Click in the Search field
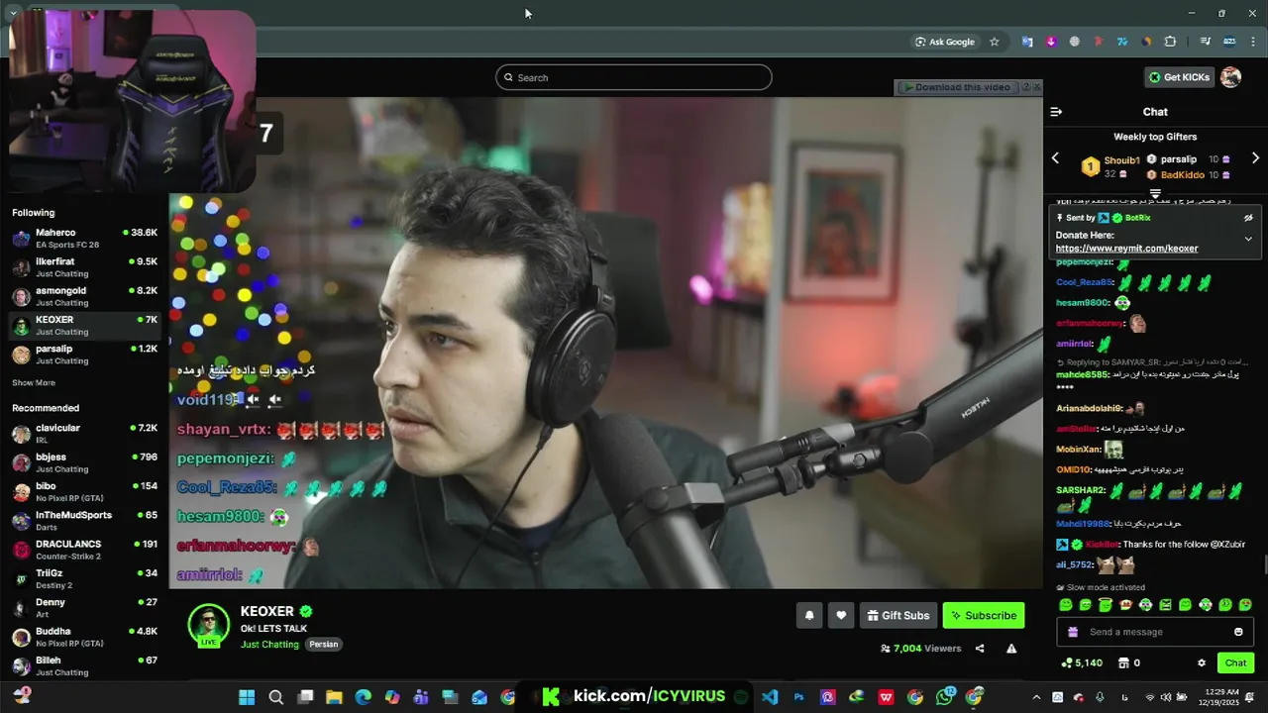The height and width of the screenshot is (713, 1268). (x=634, y=77)
